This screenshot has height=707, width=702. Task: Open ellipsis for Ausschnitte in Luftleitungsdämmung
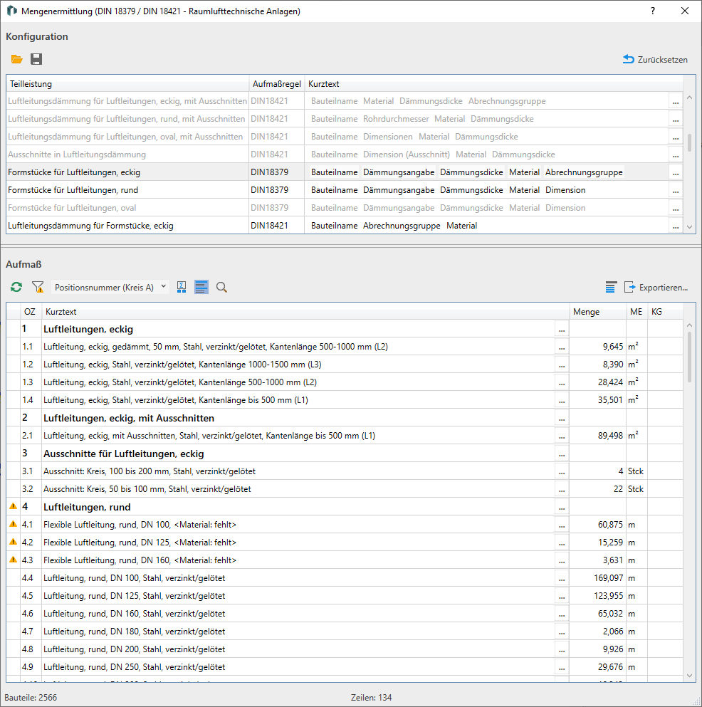point(676,155)
